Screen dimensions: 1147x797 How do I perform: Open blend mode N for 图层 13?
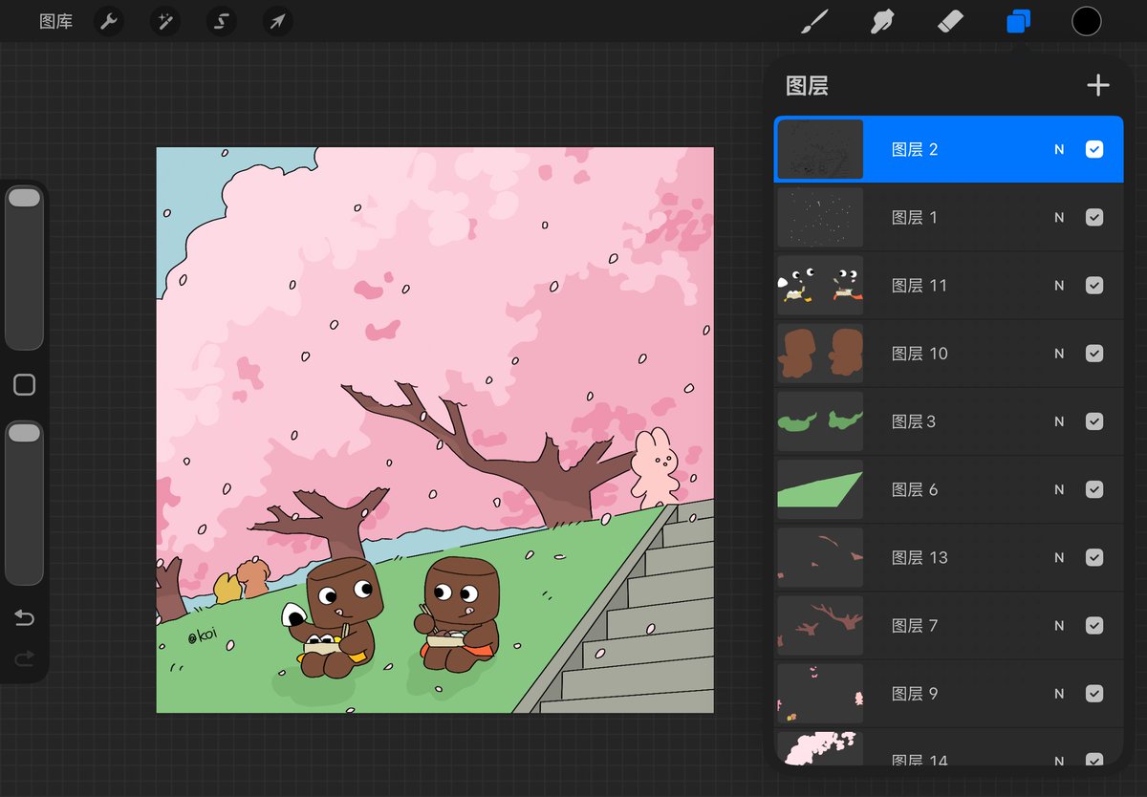pos(1059,557)
